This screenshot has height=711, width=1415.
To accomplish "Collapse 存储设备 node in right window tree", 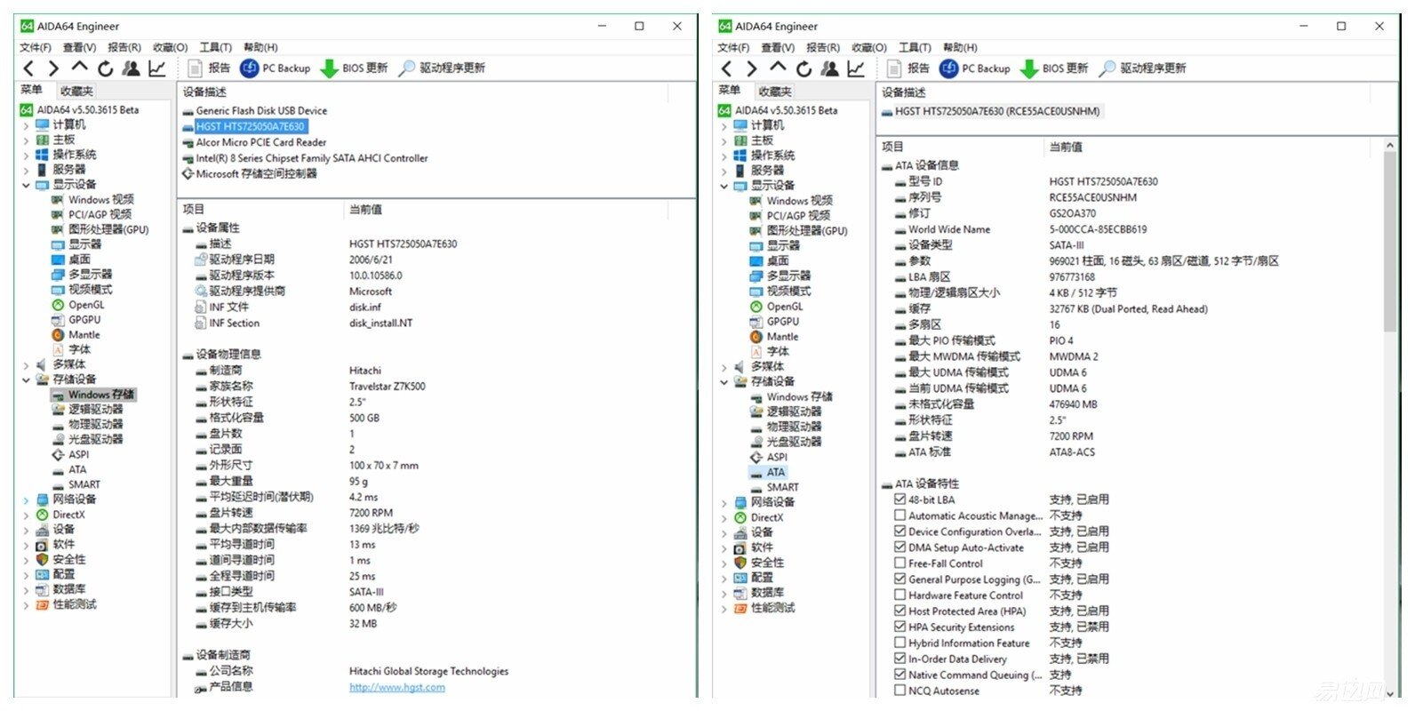I will pos(724,382).
